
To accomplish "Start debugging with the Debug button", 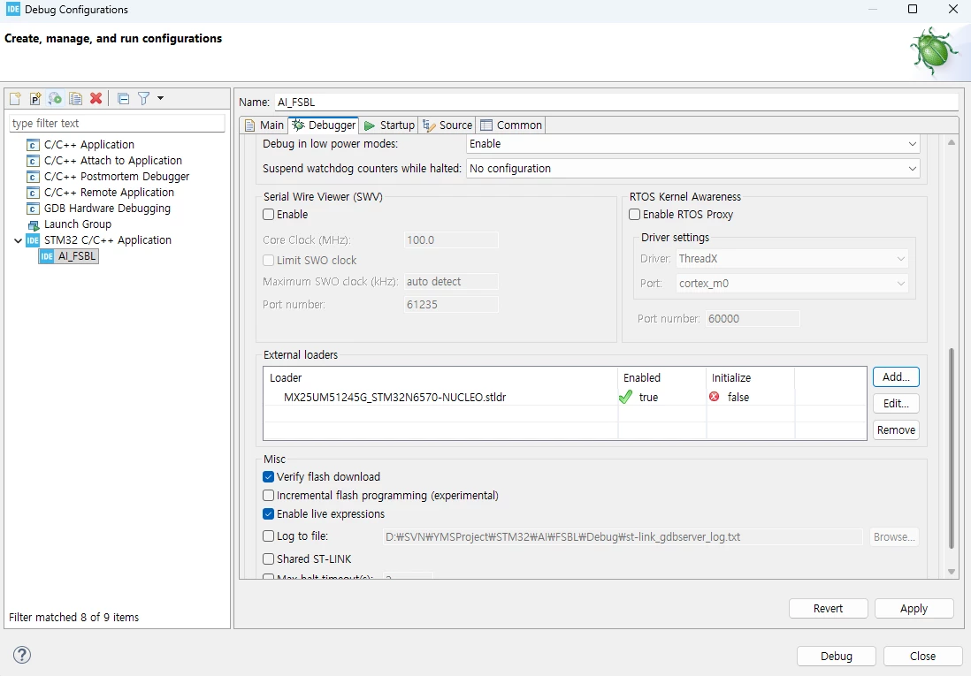I will (837, 657).
